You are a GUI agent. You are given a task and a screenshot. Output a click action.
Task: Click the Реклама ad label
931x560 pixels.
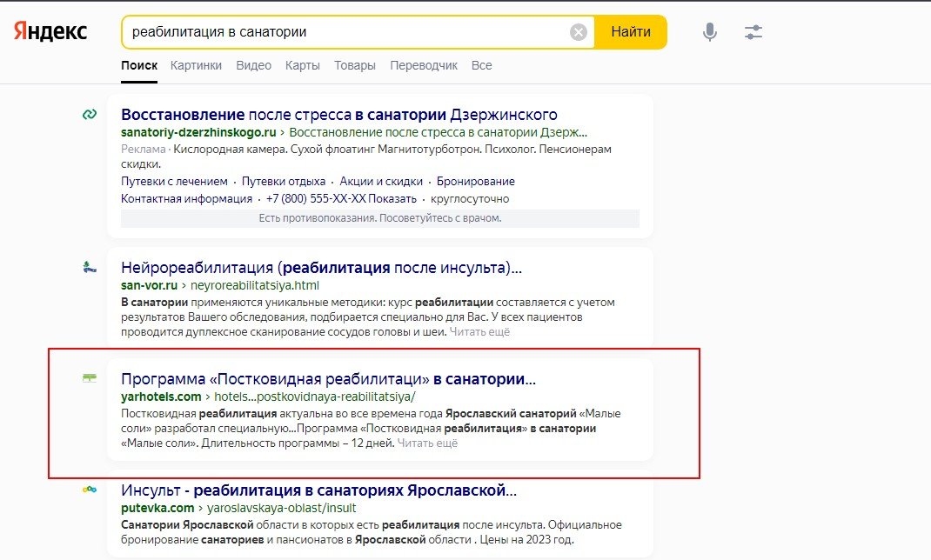pyautogui.click(x=143, y=150)
